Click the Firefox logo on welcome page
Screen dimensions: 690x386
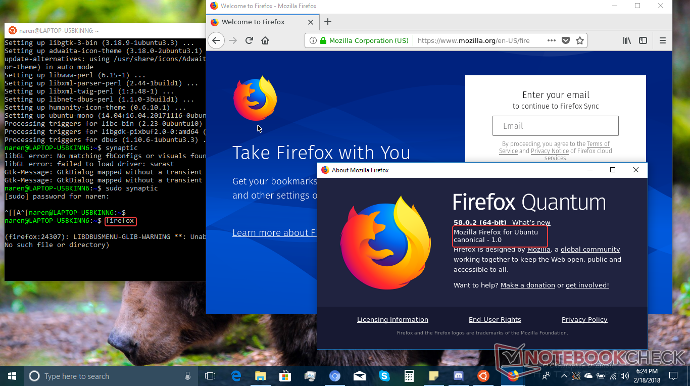click(255, 99)
